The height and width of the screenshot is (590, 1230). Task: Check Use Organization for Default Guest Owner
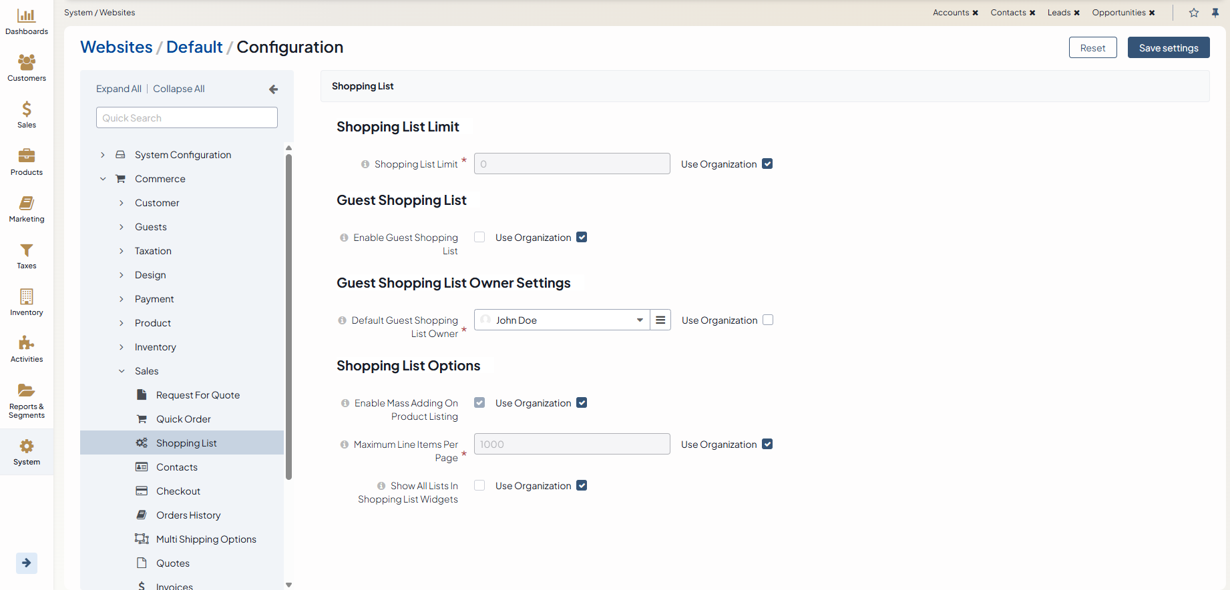[768, 320]
